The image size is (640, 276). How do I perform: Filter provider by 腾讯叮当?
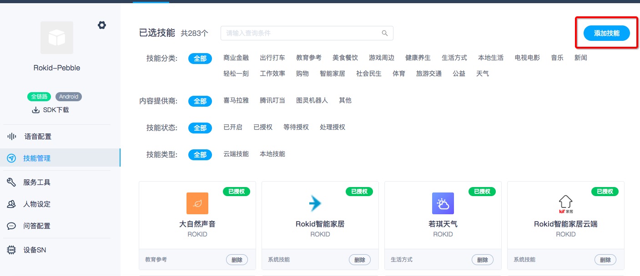click(x=272, y=100)
